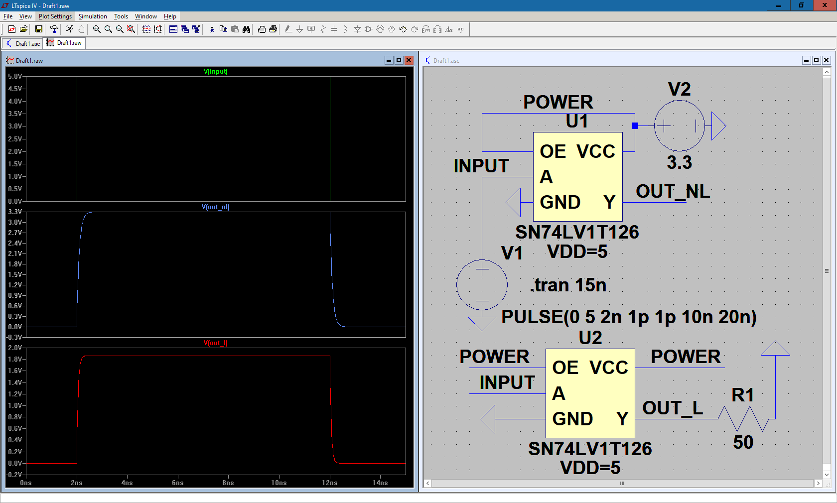Image resolution: width=837 pixels, height=503 pixels.
Task: Click the Tile Windows icon
Action: click(x=173, y=29)
